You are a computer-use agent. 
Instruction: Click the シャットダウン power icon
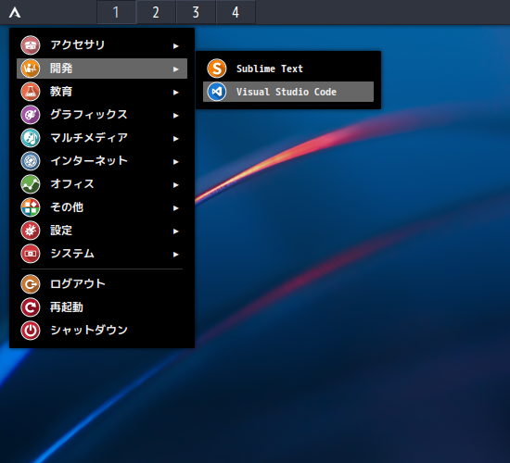coord(31,331)
